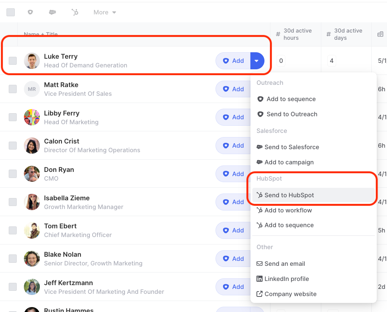Image resolution: width=387 pixels, height=312 pixels.
Task: Check the box for Luke Terry
Action: tap(13, 61)
